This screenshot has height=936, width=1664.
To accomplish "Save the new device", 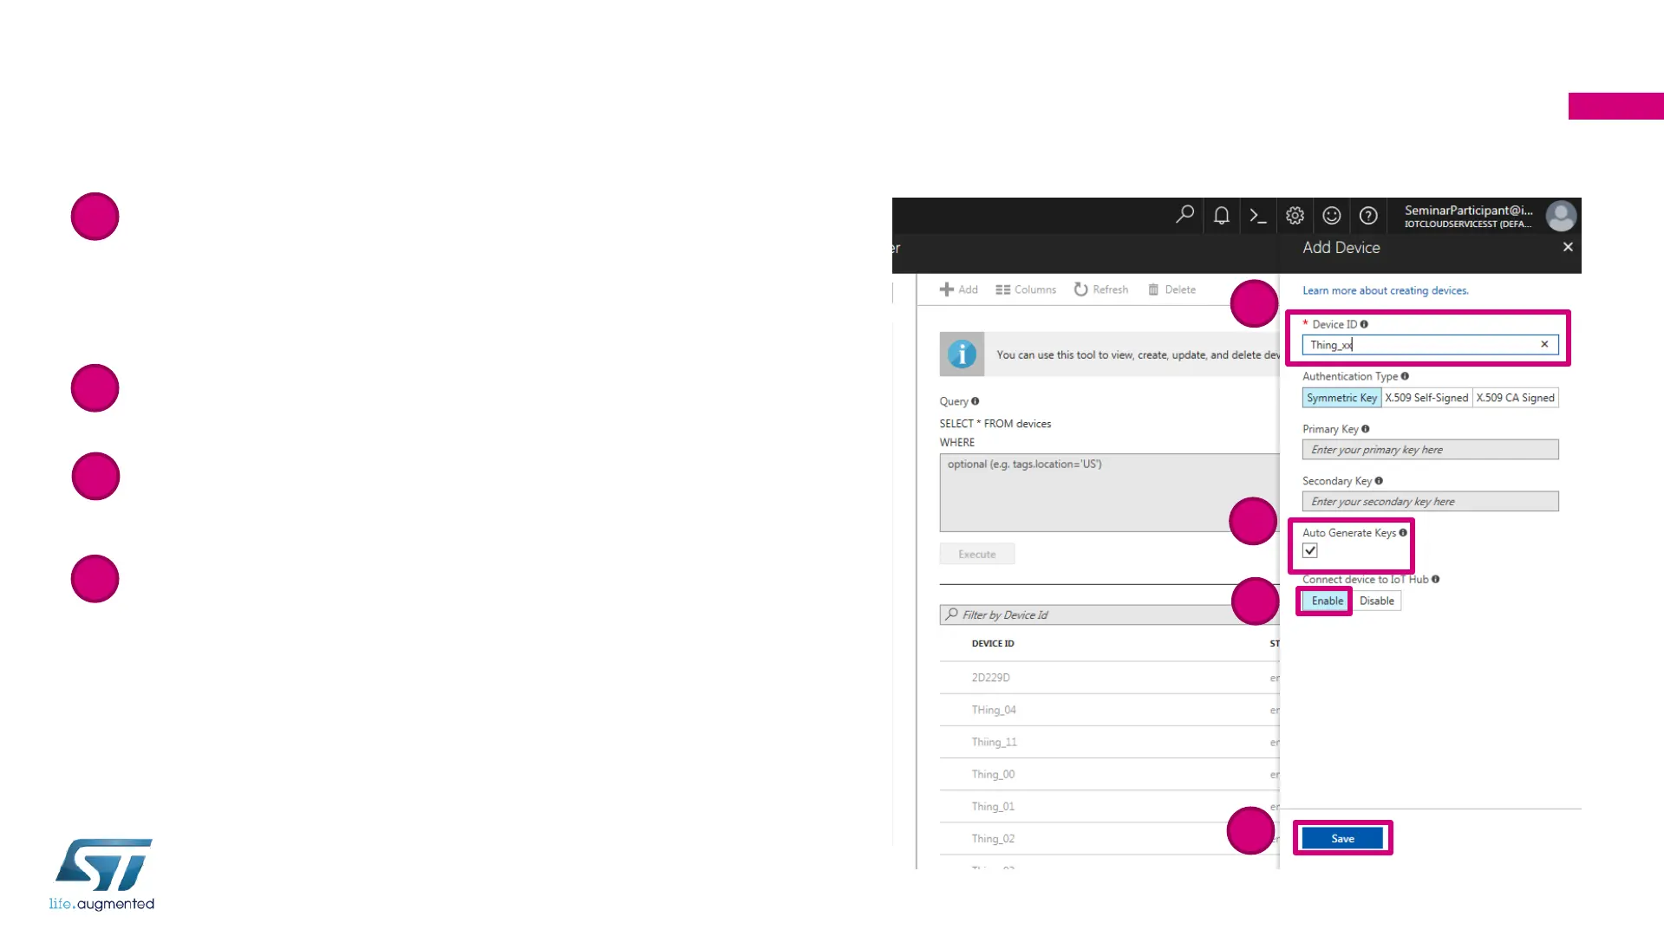I will coord(1342,838).
